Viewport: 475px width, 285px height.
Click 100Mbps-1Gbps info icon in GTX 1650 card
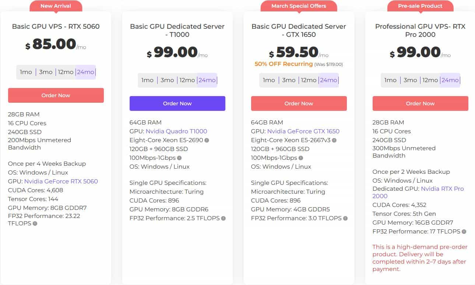tap(301, 158)
